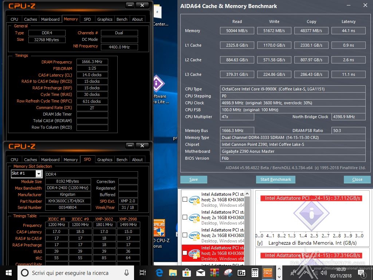The width and height of the screenshot is (373, 280).
Task: Click the Intel icon in the highlighted red row
Action: click(194, 253)
